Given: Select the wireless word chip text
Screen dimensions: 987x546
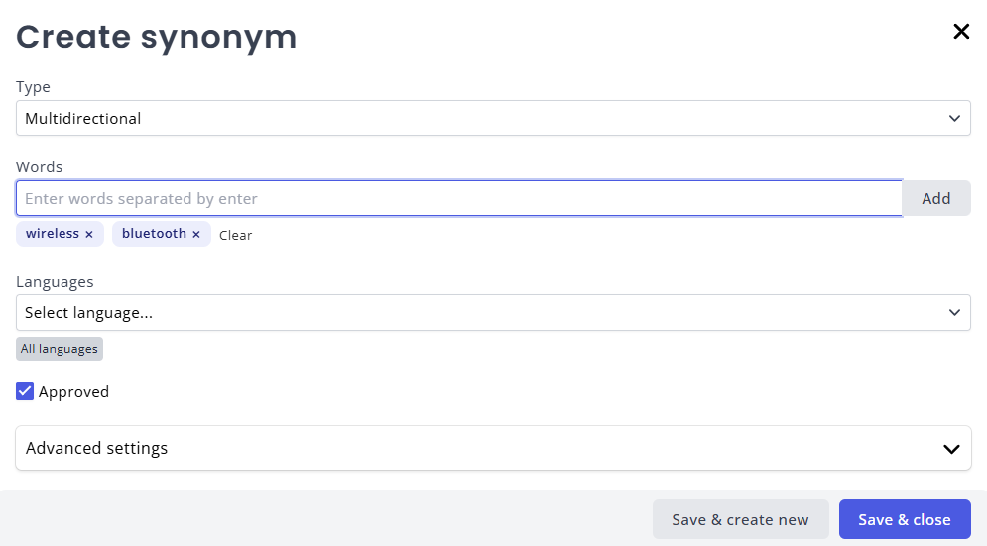Looking at the screenshot, I should (53, 234).
